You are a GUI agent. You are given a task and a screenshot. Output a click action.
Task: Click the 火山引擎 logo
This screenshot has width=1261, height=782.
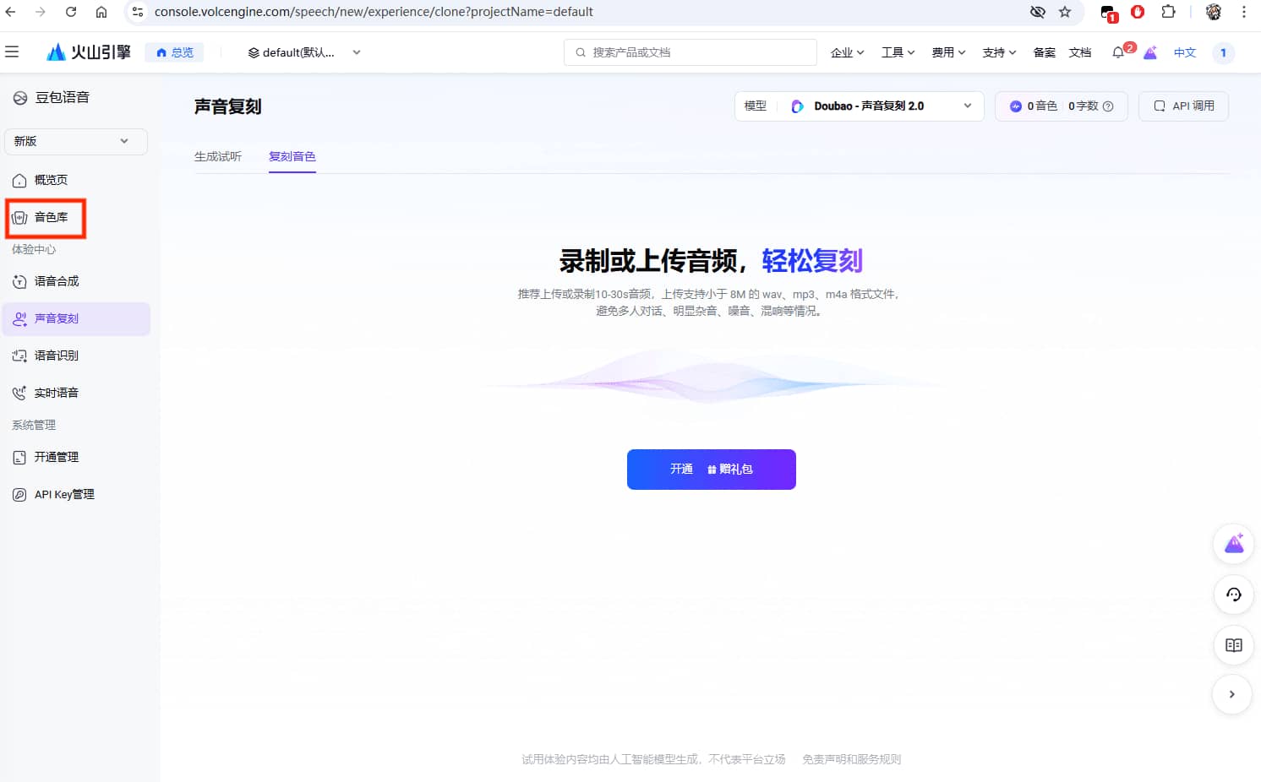[x=89, y=52]
